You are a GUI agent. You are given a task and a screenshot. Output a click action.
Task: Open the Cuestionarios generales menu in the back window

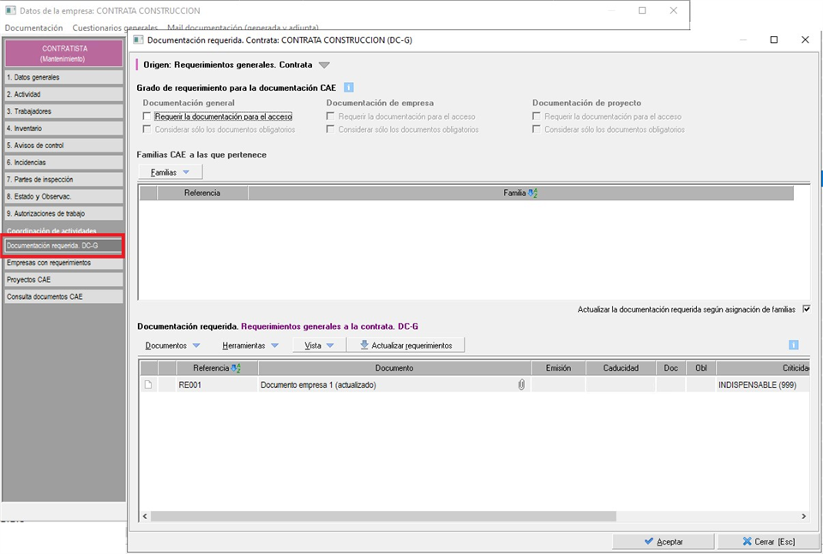click(x=115, y=27)
